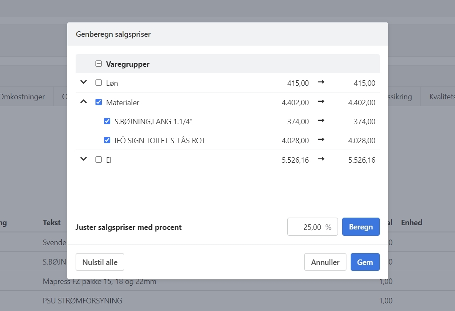Enable the El checkbox
The width and height of the screenshot is (455, 311).
click(x=98, y=159)
